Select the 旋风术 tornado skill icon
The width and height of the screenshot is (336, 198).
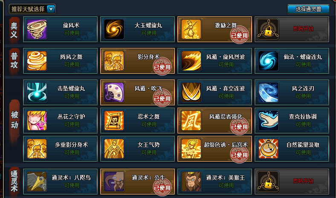point(37,29)
